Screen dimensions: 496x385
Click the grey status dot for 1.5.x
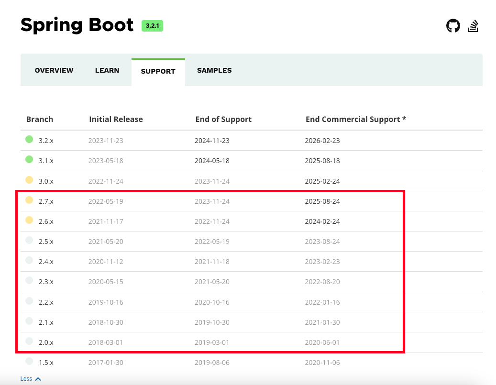(29, 361)
